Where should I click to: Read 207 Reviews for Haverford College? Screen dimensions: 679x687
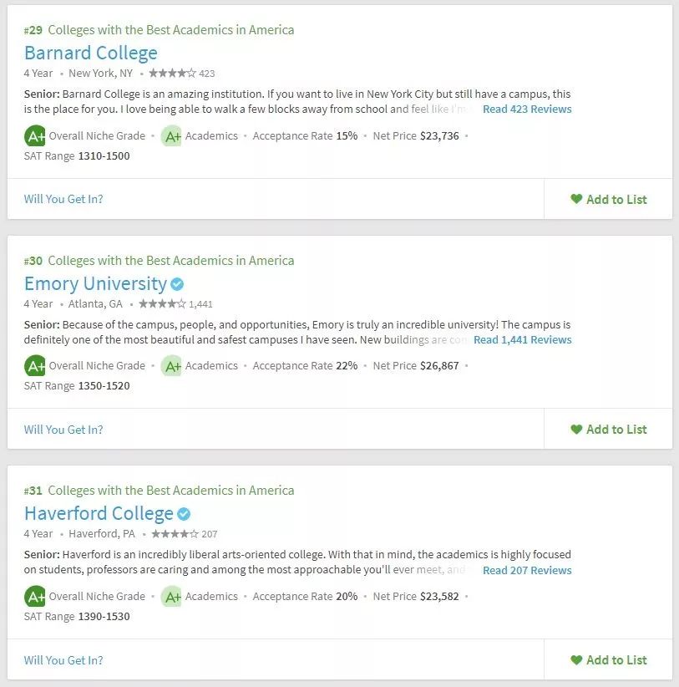[527, 571]
